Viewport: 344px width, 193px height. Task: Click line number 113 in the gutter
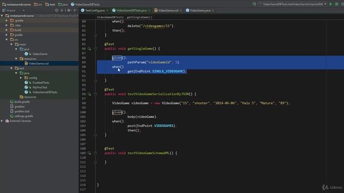point(83,172)
